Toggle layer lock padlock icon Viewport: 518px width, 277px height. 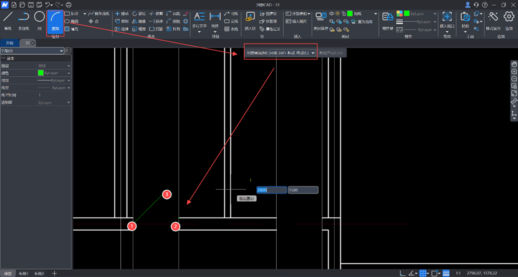tap(343, 14)
